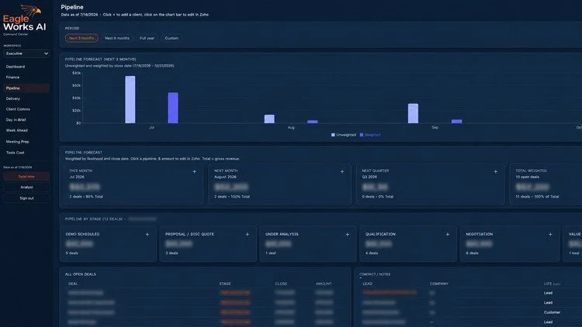The width and height of the screenshot is (582, 327).
Task: Click plus icon on Qualification card
Action: pyautogui.click(x=448, y=235)
